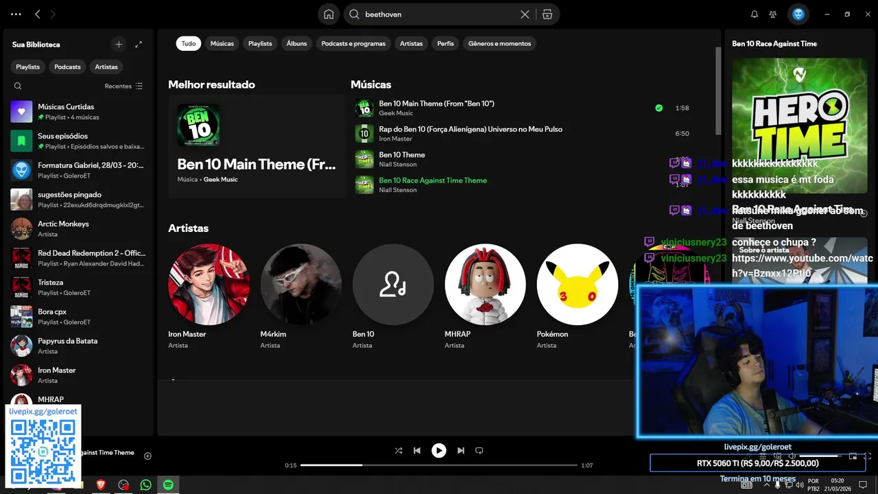
Task: Open Ben 10 artist card
Action: 393,296
